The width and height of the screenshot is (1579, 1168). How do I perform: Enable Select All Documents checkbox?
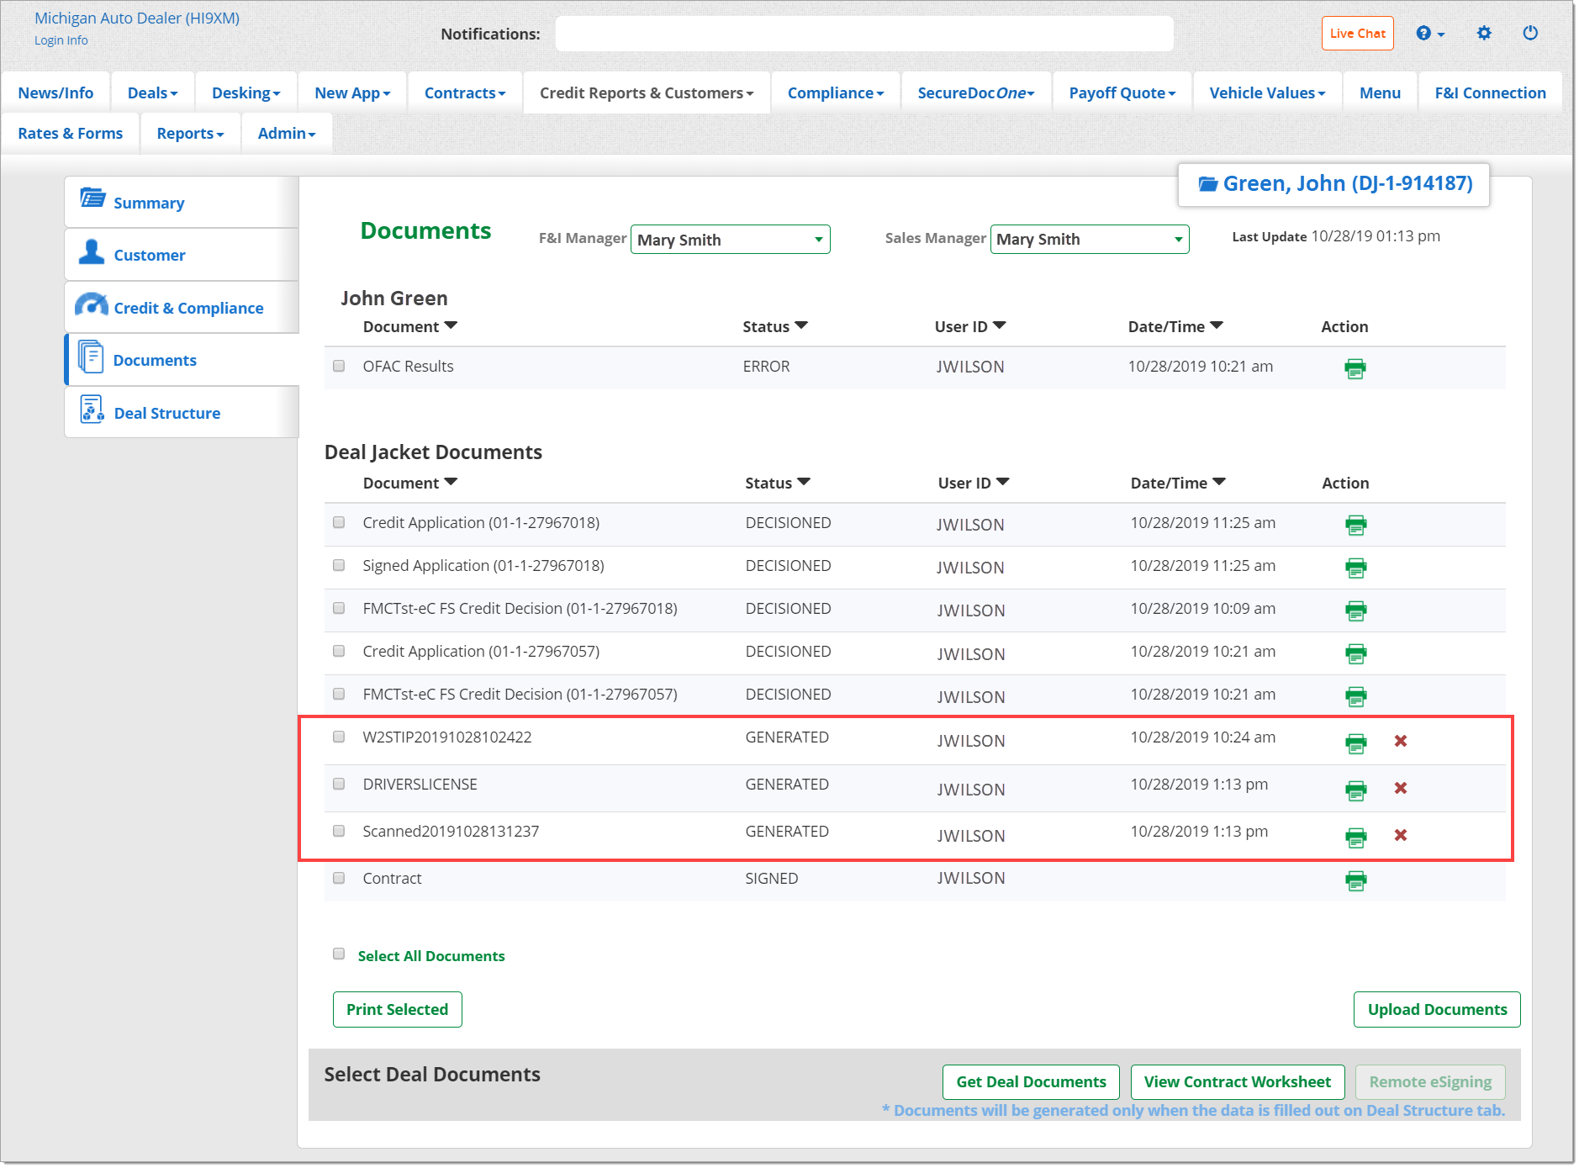coord(339,954)
